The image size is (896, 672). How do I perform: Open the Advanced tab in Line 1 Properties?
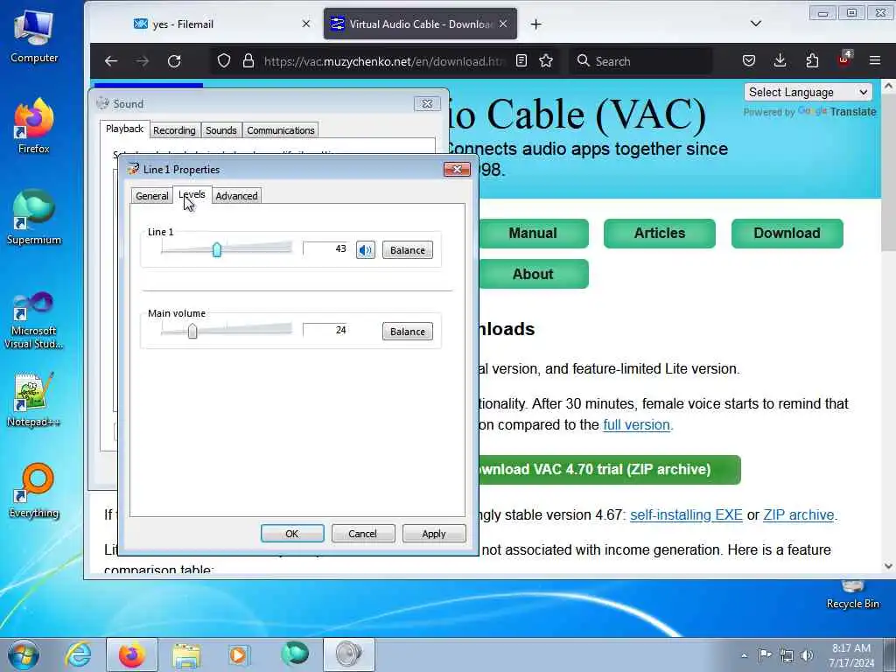click(x=236, y=195)
